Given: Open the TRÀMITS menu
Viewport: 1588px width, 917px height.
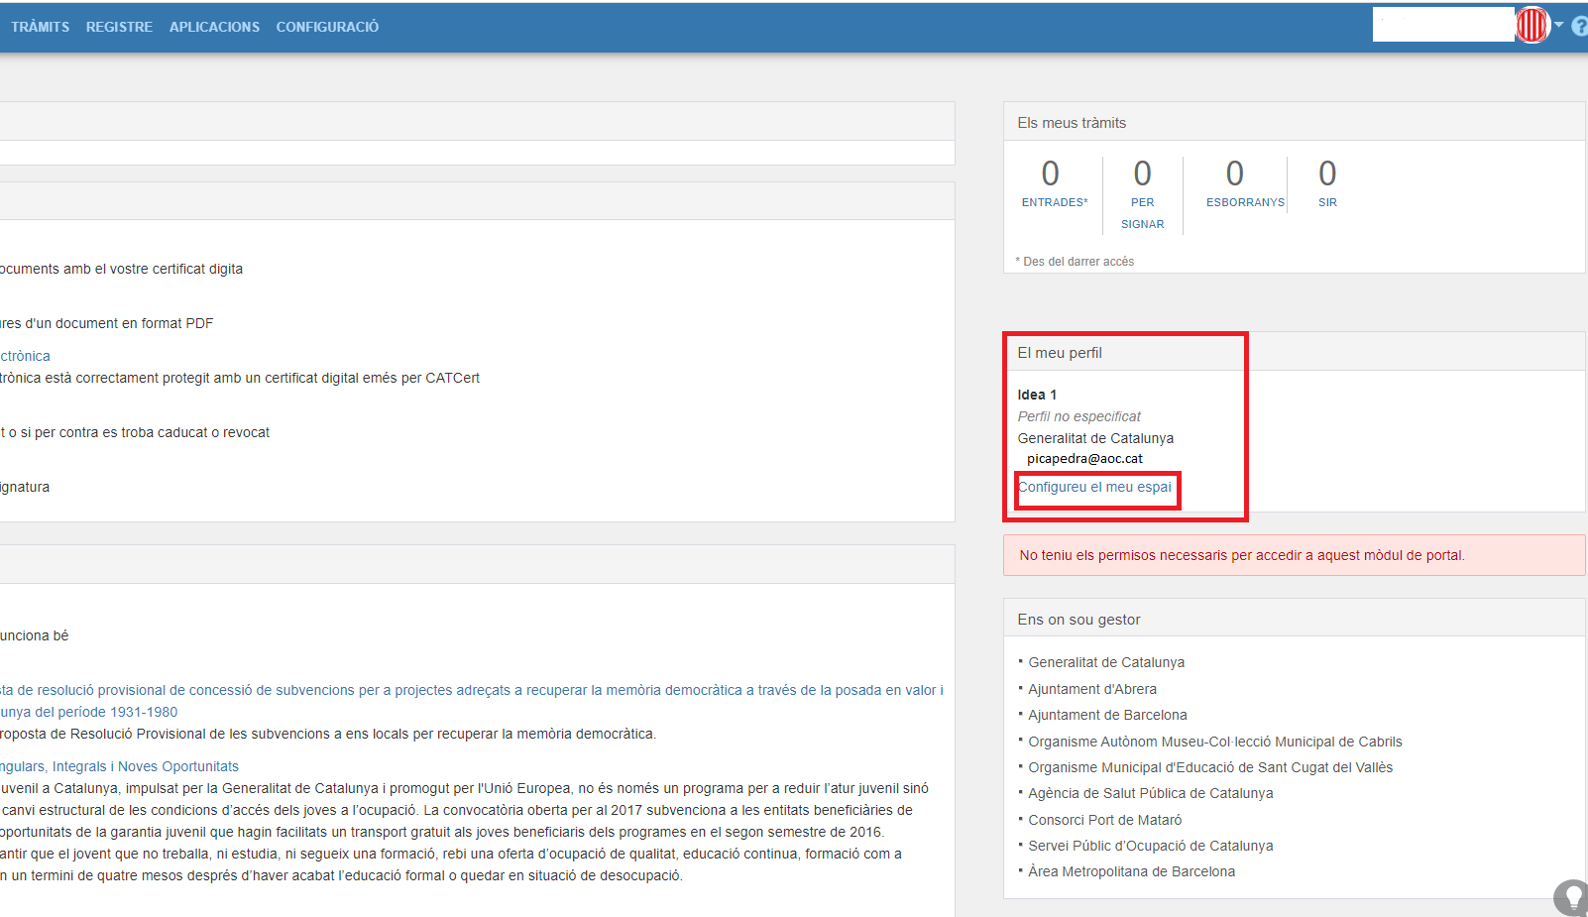Looking at the screenshot, I should (41, 27).
